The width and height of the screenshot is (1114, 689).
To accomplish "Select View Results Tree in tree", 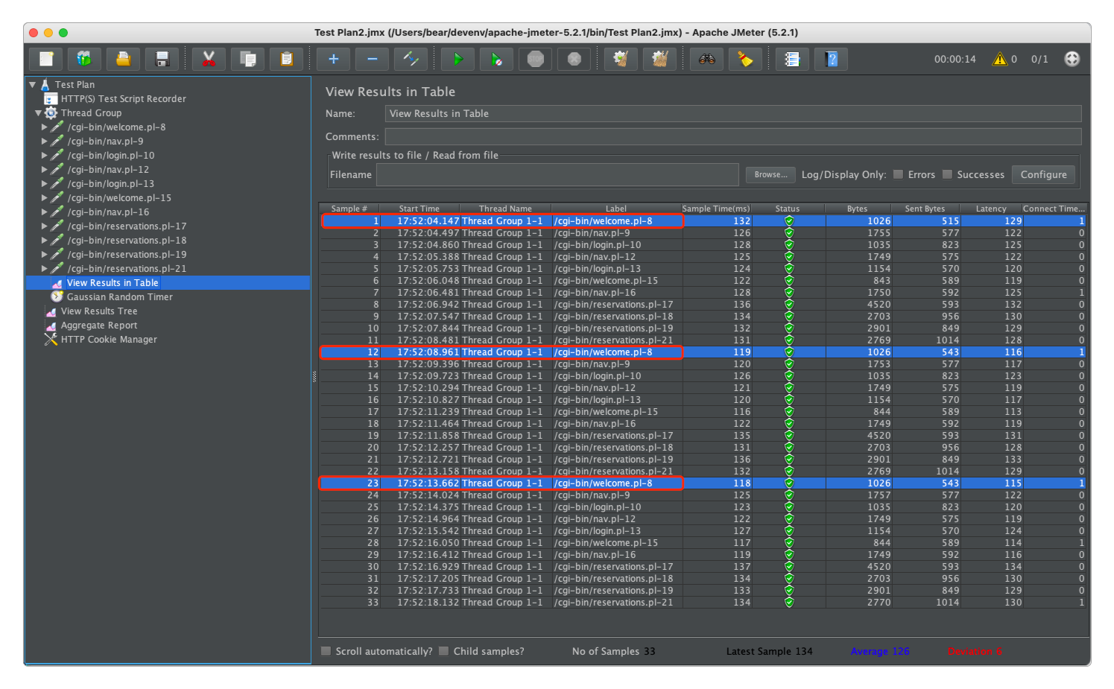I will [99, 311].
